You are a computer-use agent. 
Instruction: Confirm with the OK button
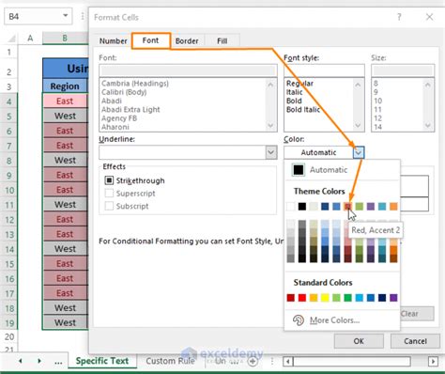point(359,341)
